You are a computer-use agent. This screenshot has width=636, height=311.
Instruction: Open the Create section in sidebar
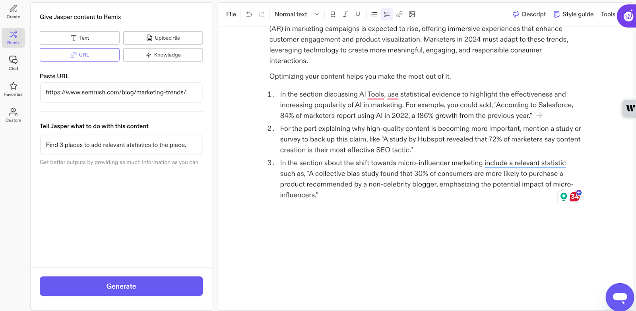13,12
